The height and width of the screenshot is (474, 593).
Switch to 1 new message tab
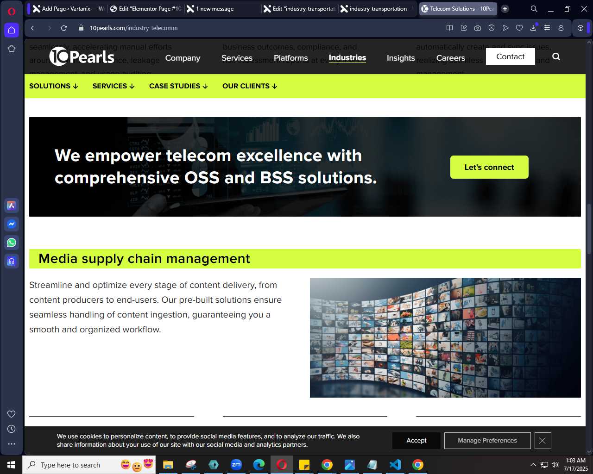(222, 9)
